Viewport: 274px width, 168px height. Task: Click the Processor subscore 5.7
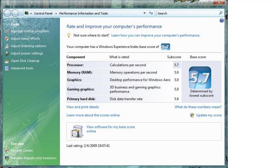[x=176, y=65]
